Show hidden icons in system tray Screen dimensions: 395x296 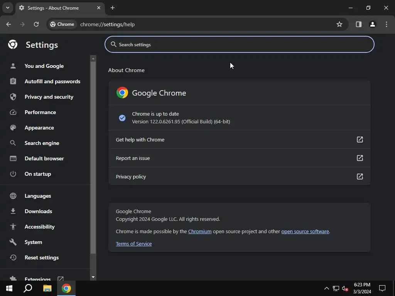pyautogui.click(x=326, y=288)
